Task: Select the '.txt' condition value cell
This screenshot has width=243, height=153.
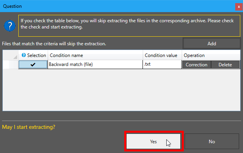Action: [162, 64]
